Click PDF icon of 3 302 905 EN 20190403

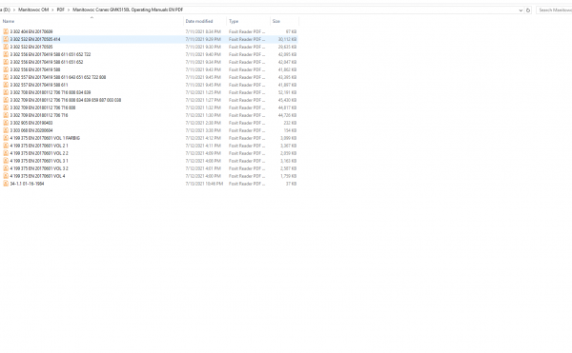(x=6, y=123)
